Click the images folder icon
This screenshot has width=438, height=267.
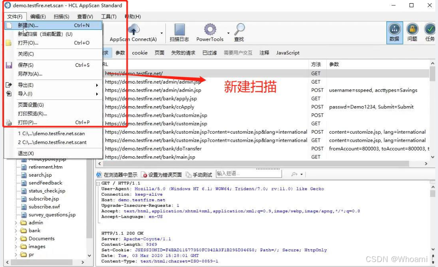point(24,247)
